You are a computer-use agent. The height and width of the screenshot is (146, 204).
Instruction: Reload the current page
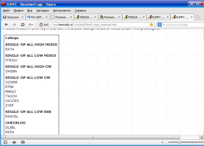click(x=23, y=25)
